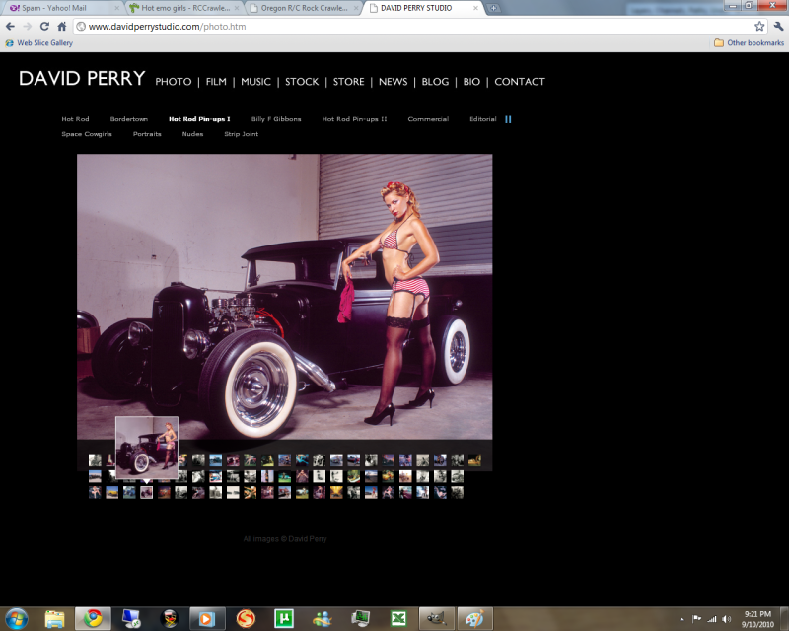The image size is (789, 631).
Task: Open the Action Center flag icon
Action: 697,619
